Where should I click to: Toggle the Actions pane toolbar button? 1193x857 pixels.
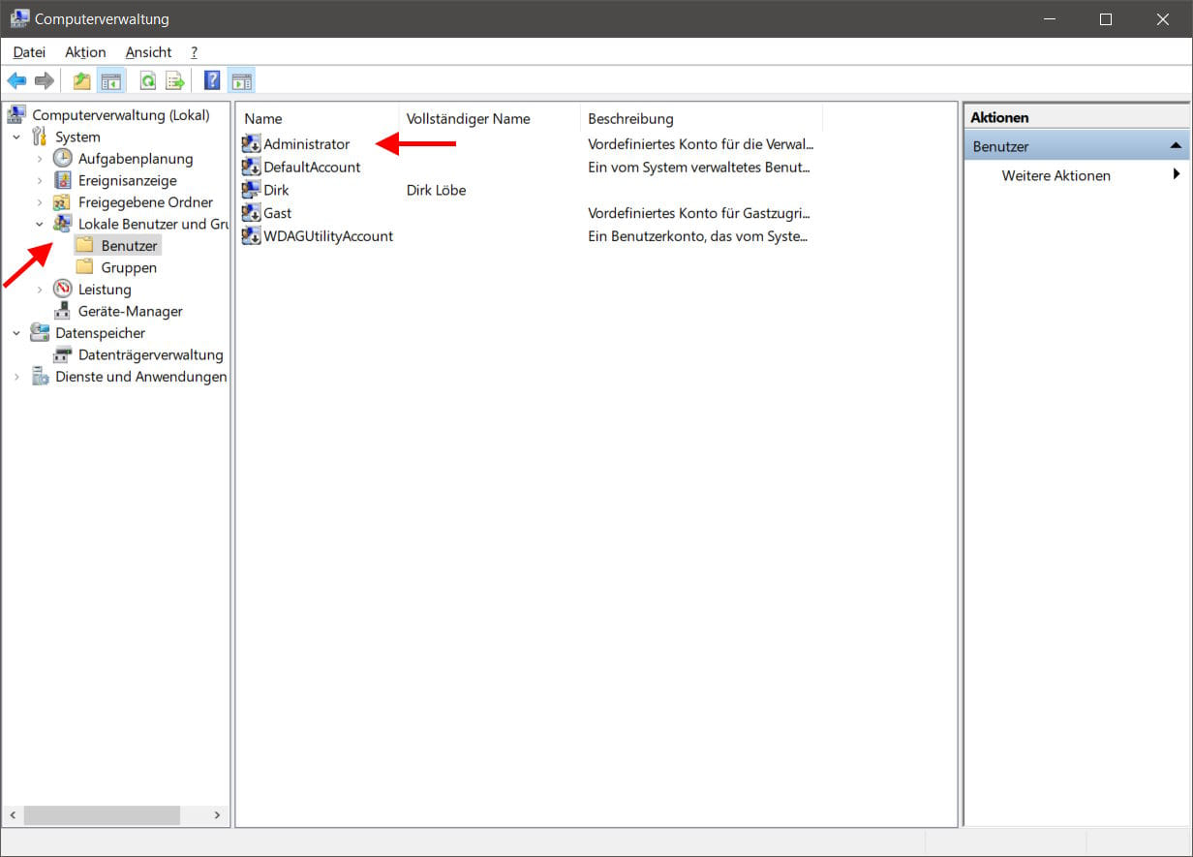pos(241,80)
